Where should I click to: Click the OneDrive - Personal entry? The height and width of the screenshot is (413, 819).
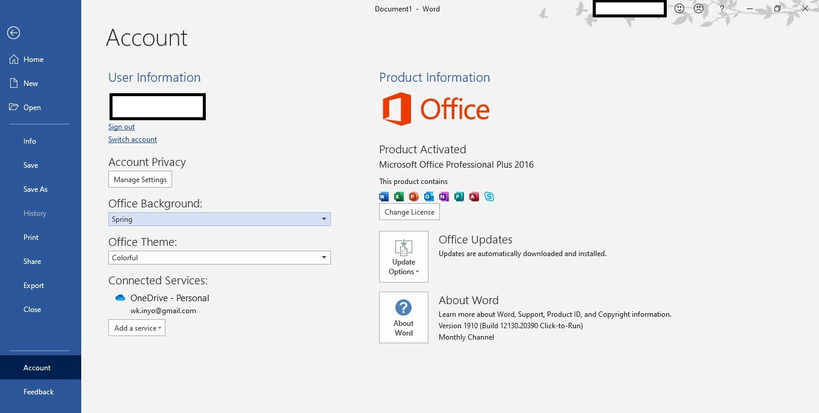click(170, 298)
